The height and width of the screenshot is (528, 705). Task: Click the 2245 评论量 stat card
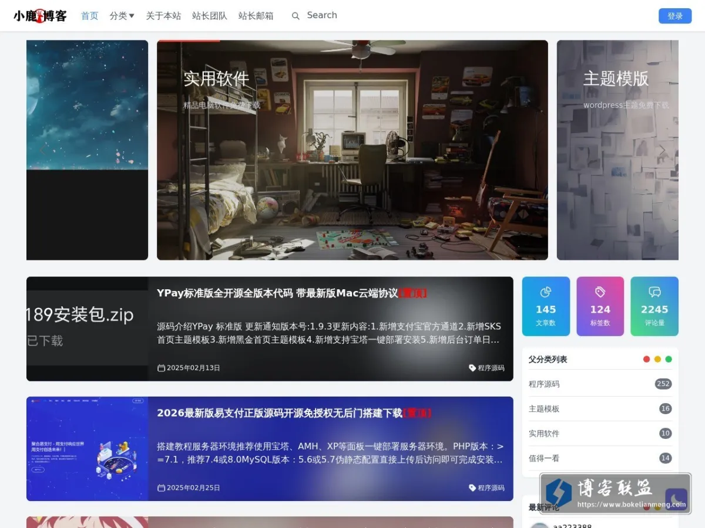pos(654,306)
